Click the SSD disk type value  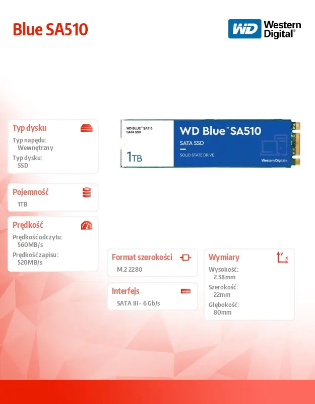click(23, 166)
